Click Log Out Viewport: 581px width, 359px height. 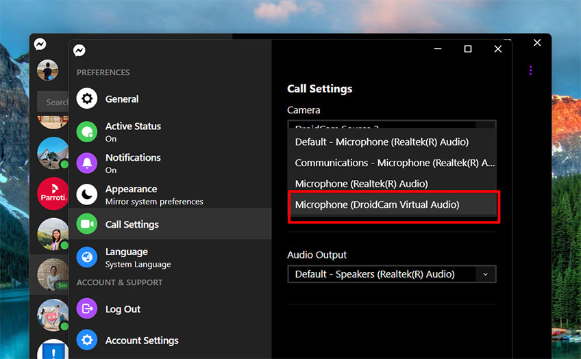(170, 308)
